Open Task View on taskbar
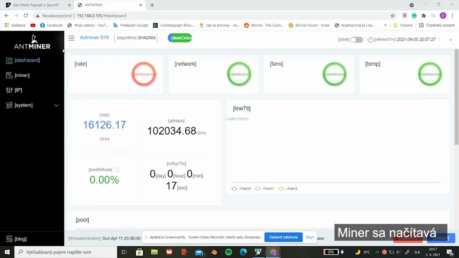This screenshot has width=459, height=258. 124,252
